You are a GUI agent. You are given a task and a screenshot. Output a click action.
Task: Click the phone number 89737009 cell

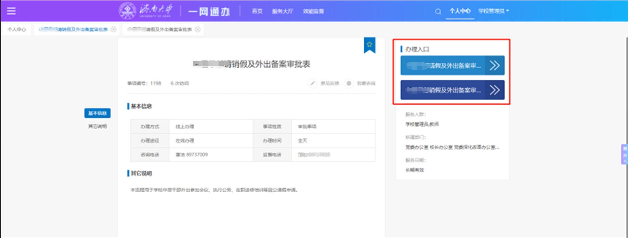click(211, 154)
